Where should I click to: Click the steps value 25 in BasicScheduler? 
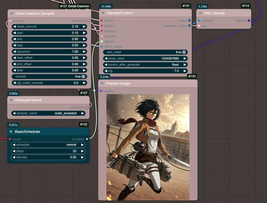pos(74,151)
